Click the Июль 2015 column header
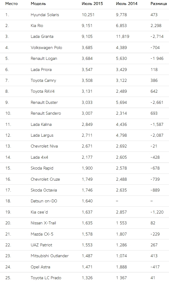The image size is (169, 283). pos(92,4)
